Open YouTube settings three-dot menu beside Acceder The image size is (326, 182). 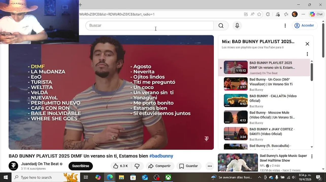(x=285, y=26)
